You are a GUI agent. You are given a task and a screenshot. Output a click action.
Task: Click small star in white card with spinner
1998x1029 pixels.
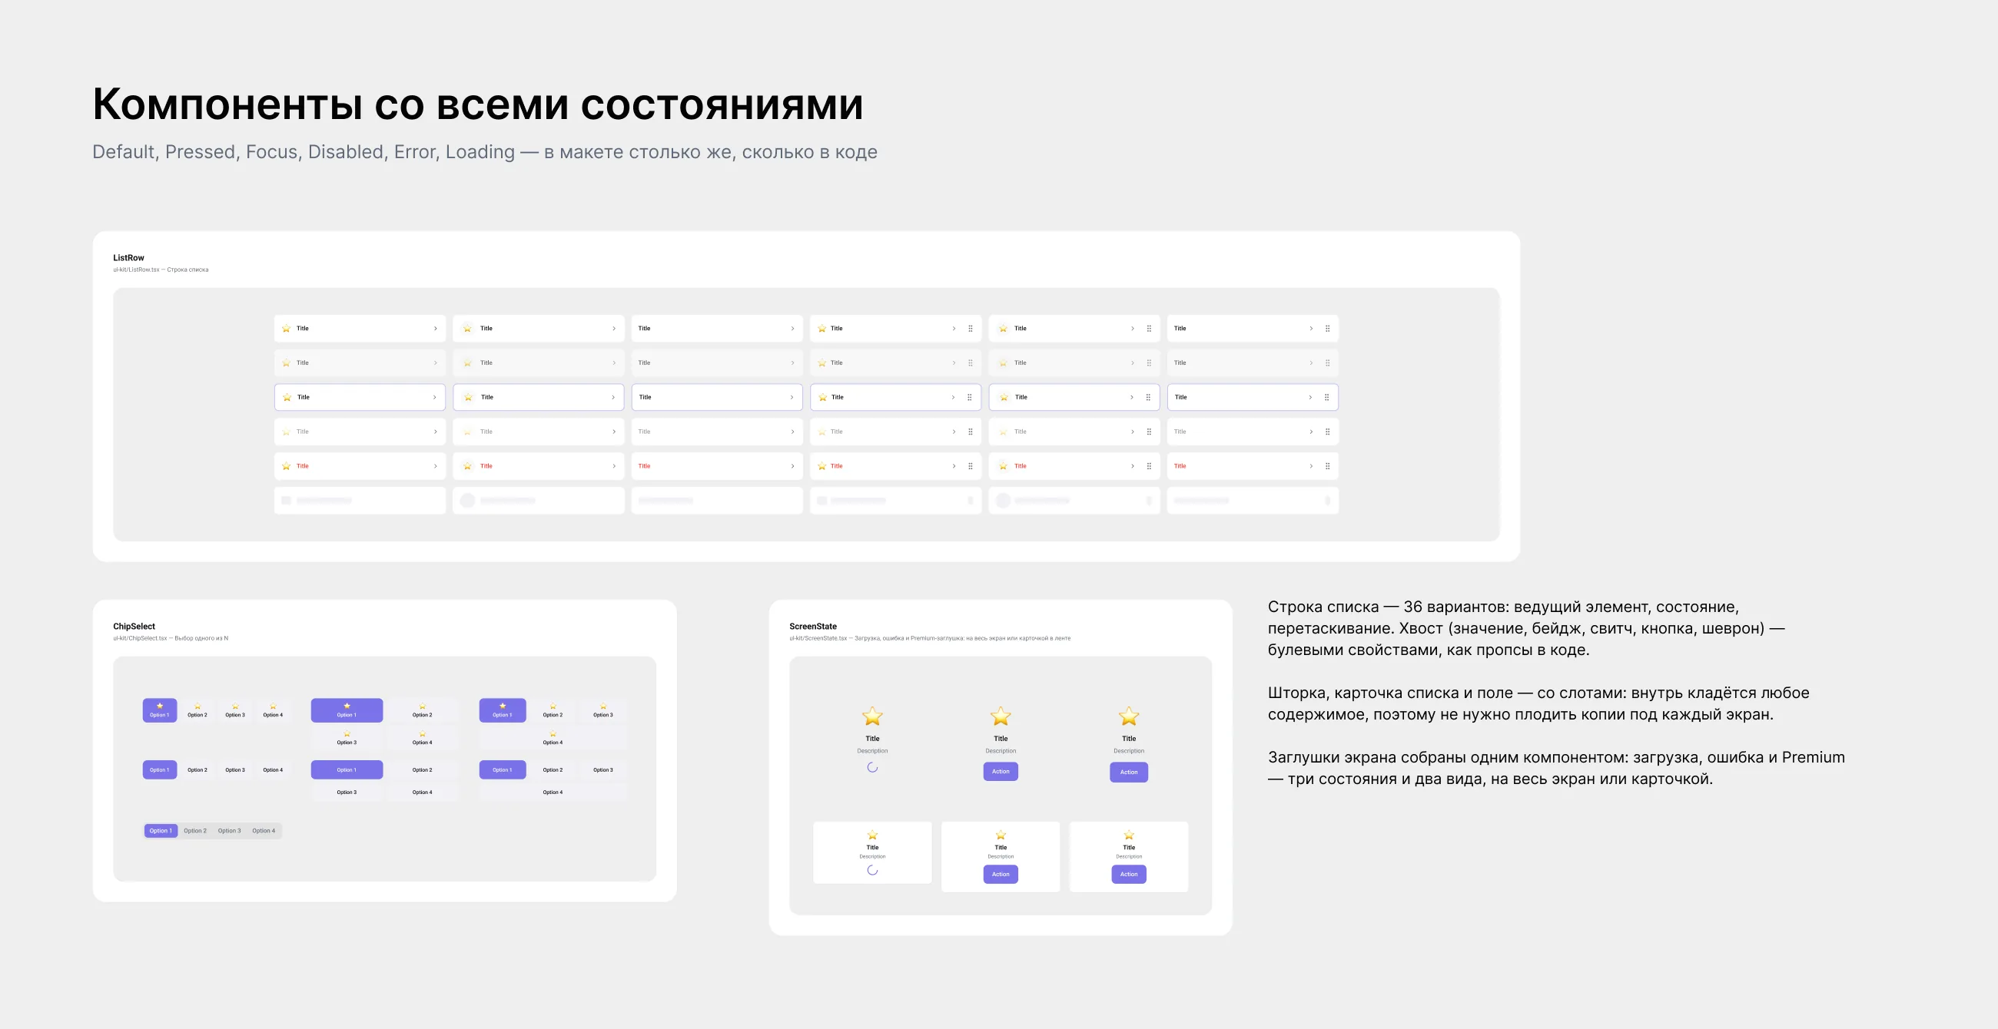click(x=872, y=835)
